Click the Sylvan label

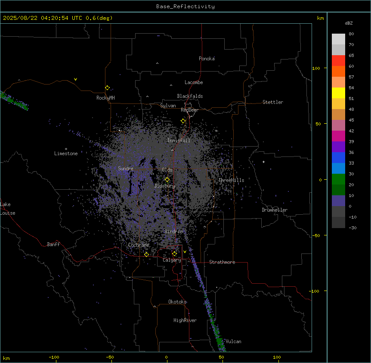[x=168, y=106]
